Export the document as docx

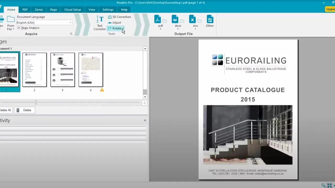(175, 19)
